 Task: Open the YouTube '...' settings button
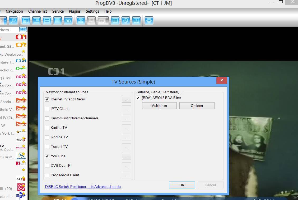126,156
